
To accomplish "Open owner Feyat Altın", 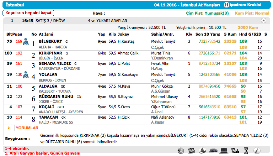I will click(x=160, y=63).
